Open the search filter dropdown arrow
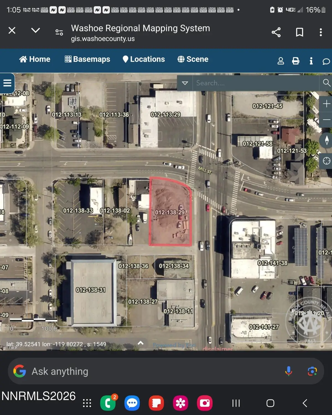 tap(185, 83)
